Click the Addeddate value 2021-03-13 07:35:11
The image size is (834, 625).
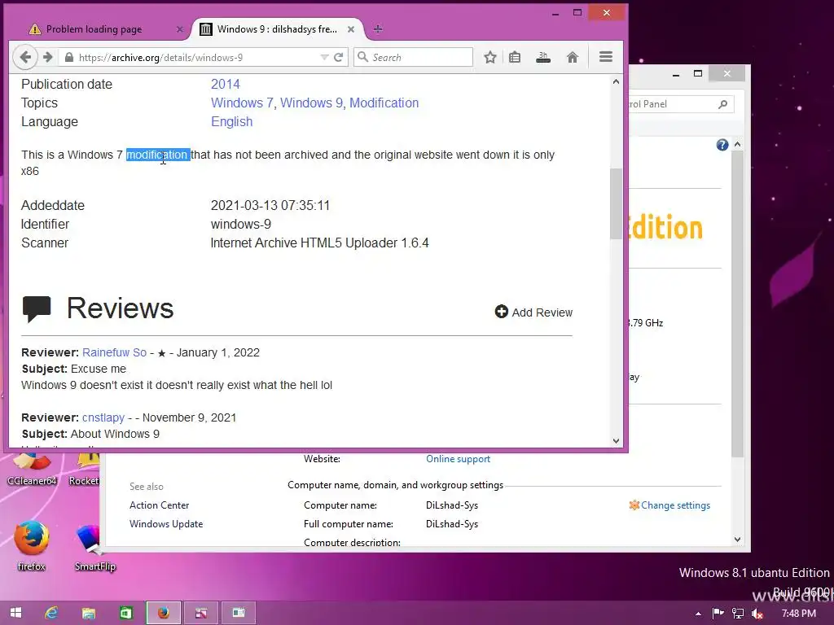[270, 205]
